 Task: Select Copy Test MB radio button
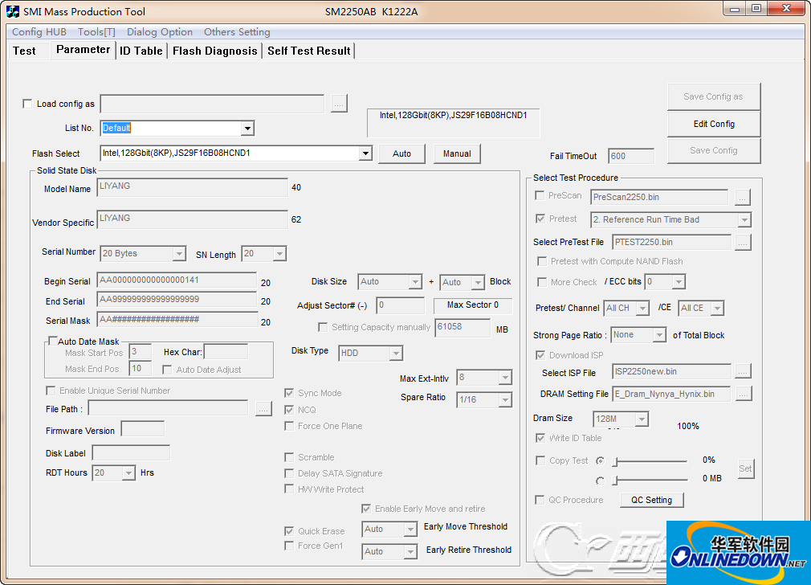point(600,481)
